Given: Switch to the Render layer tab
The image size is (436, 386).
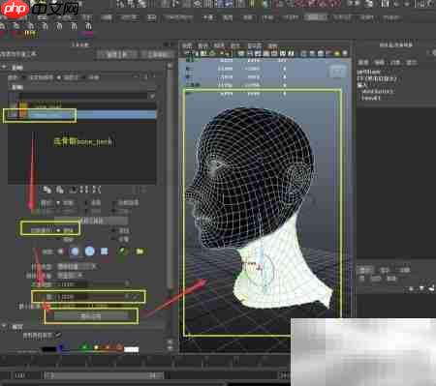Looking at the screenshot, I should click(385, 270).
